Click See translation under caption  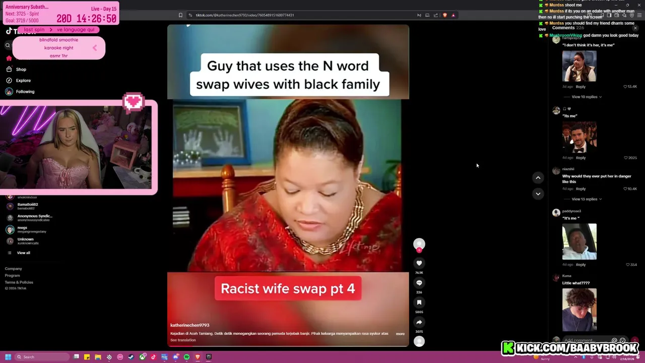(x=183, y=340)
